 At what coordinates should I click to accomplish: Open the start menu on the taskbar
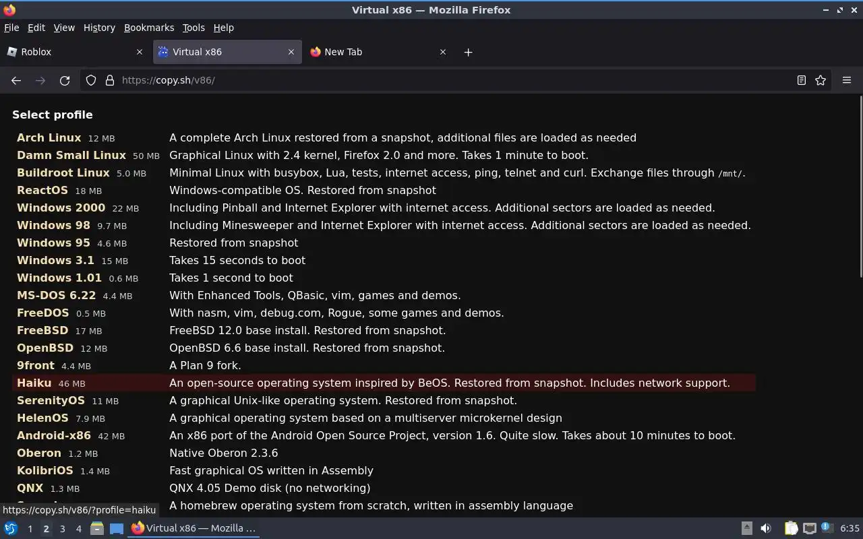pos(11,528)
